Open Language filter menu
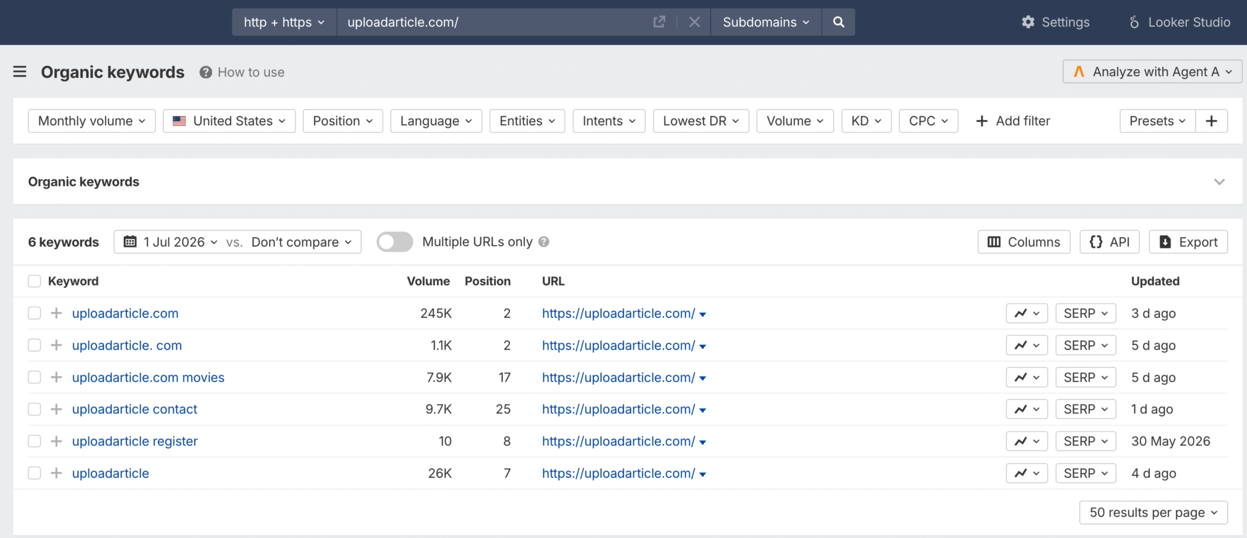Image resolution: width=1247 pixels, height=538 pixels. [x=436, y=121]
